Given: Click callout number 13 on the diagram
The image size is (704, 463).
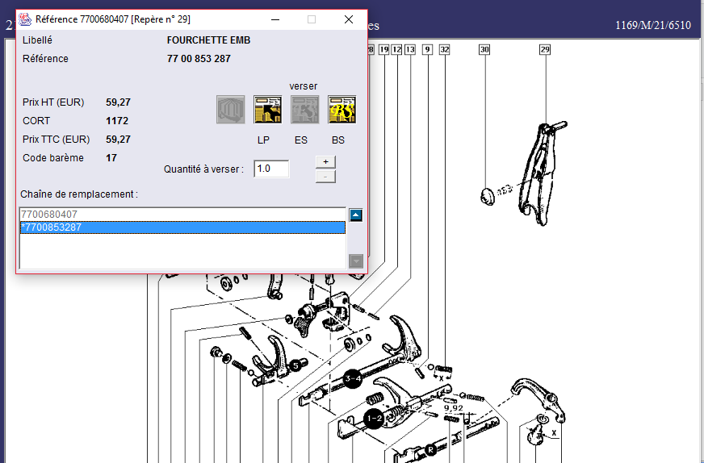Looking at the screenshot, I should point(410,50).
